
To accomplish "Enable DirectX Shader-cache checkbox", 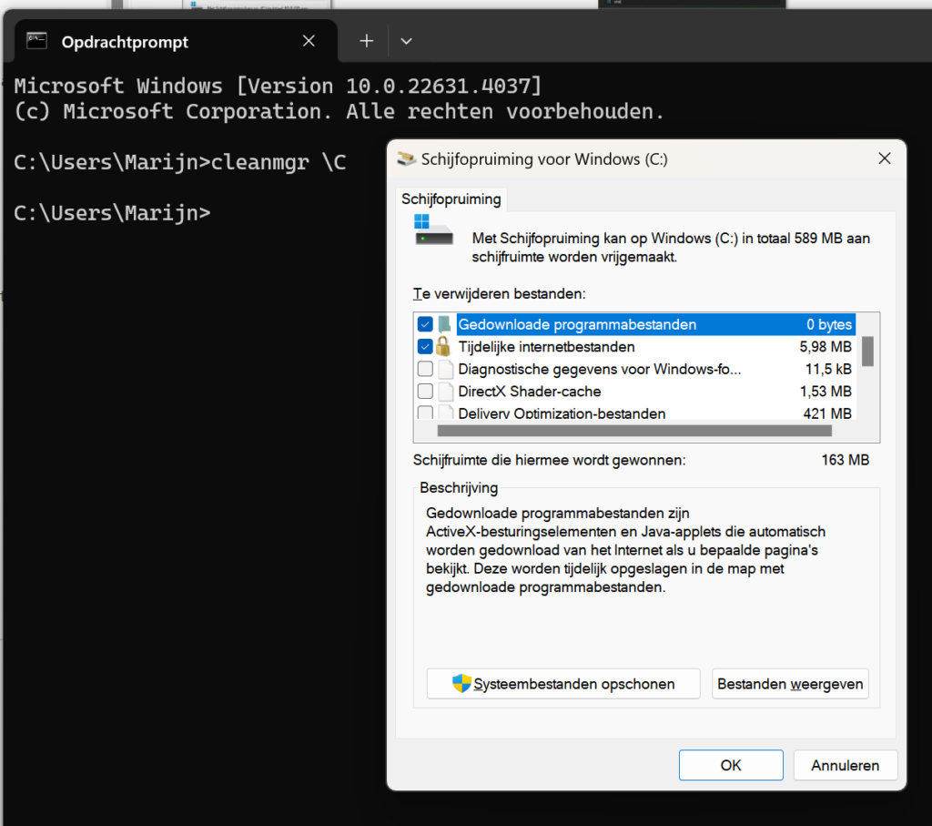I will [x=425, y=392].
